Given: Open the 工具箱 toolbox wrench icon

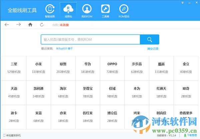Looking at the screenshot, I should (x=105, y=11).
